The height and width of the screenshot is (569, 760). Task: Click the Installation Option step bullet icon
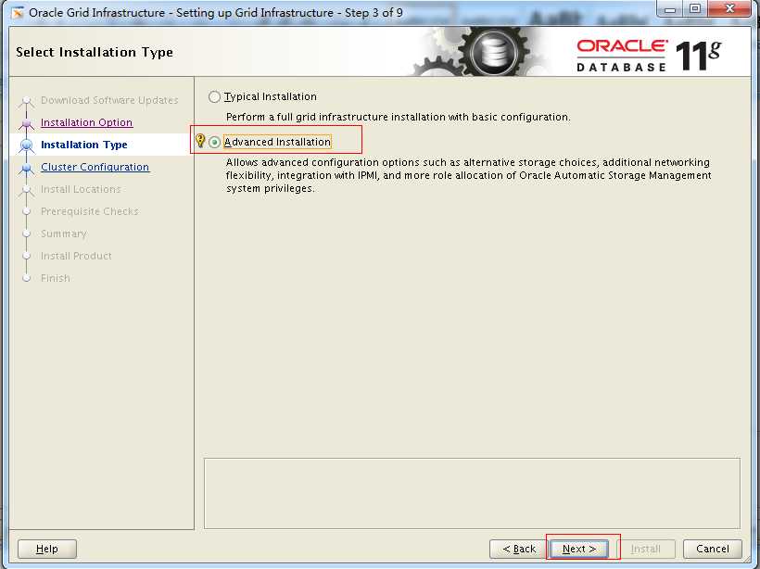(x=27, y=123)
